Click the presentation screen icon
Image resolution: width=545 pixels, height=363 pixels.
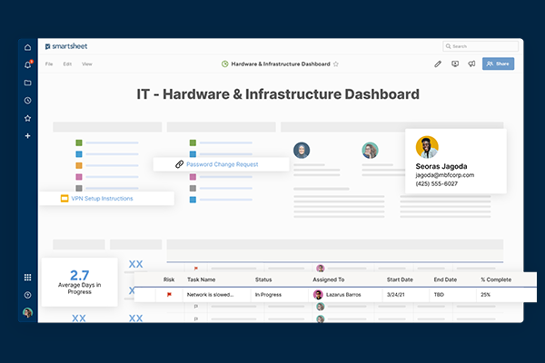point(455,64)
